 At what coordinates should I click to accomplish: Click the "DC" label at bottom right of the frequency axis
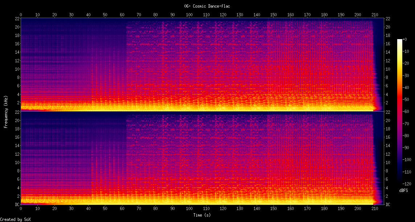point(388,205)
